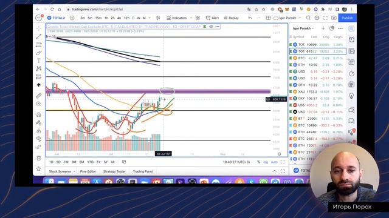
Task: Open the chart layout grid selector
Action: [268, 18]
